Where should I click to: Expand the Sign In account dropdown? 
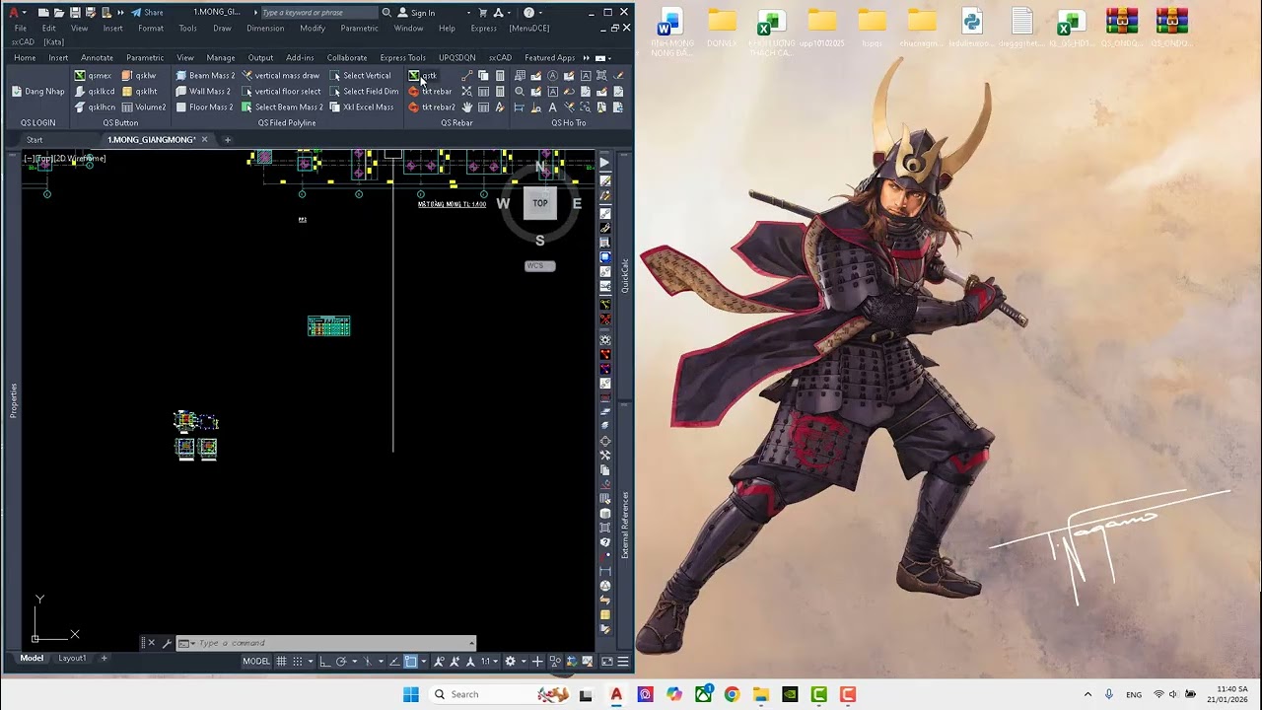pos(468,13)
